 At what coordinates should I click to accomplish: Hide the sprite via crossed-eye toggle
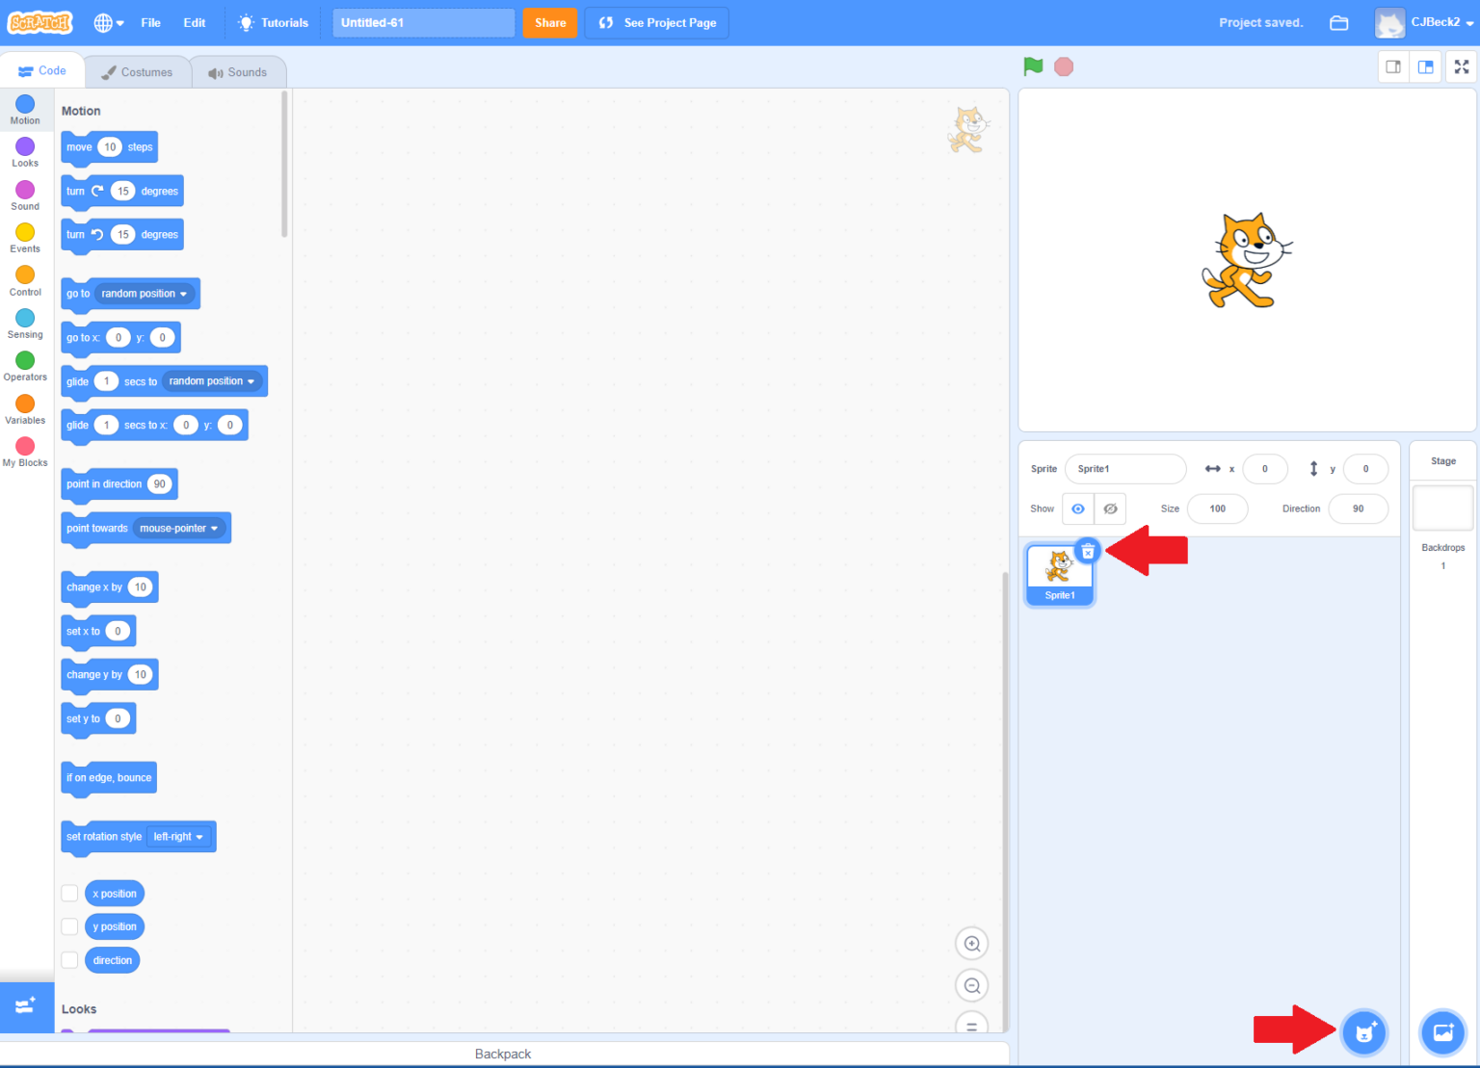[x=1110, y=508]
